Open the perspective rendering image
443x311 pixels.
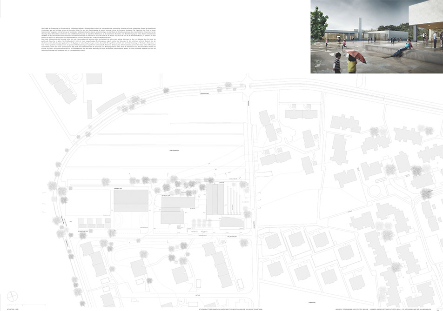coord(376,37)
